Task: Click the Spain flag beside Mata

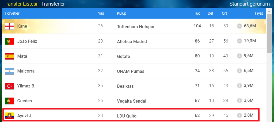Action: 9,56
